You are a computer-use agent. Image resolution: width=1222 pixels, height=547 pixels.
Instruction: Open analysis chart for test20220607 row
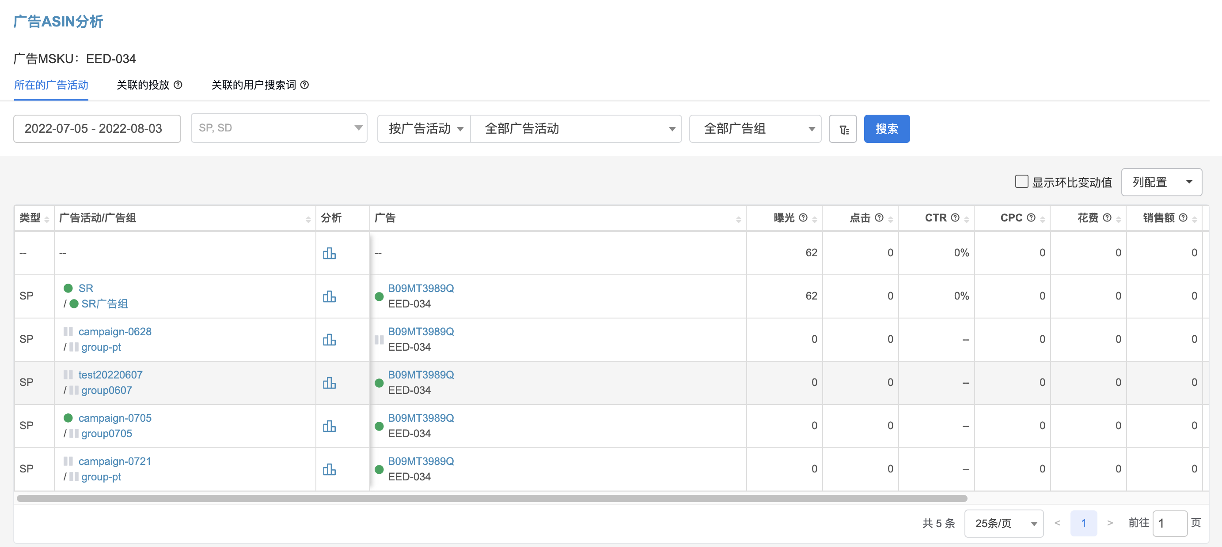(329, 382)
